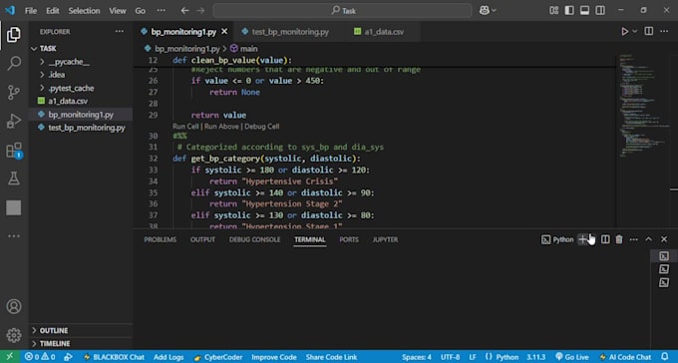Switch to the JUPYTER panel tab
The image size is (678, 363).
(385, 239)
